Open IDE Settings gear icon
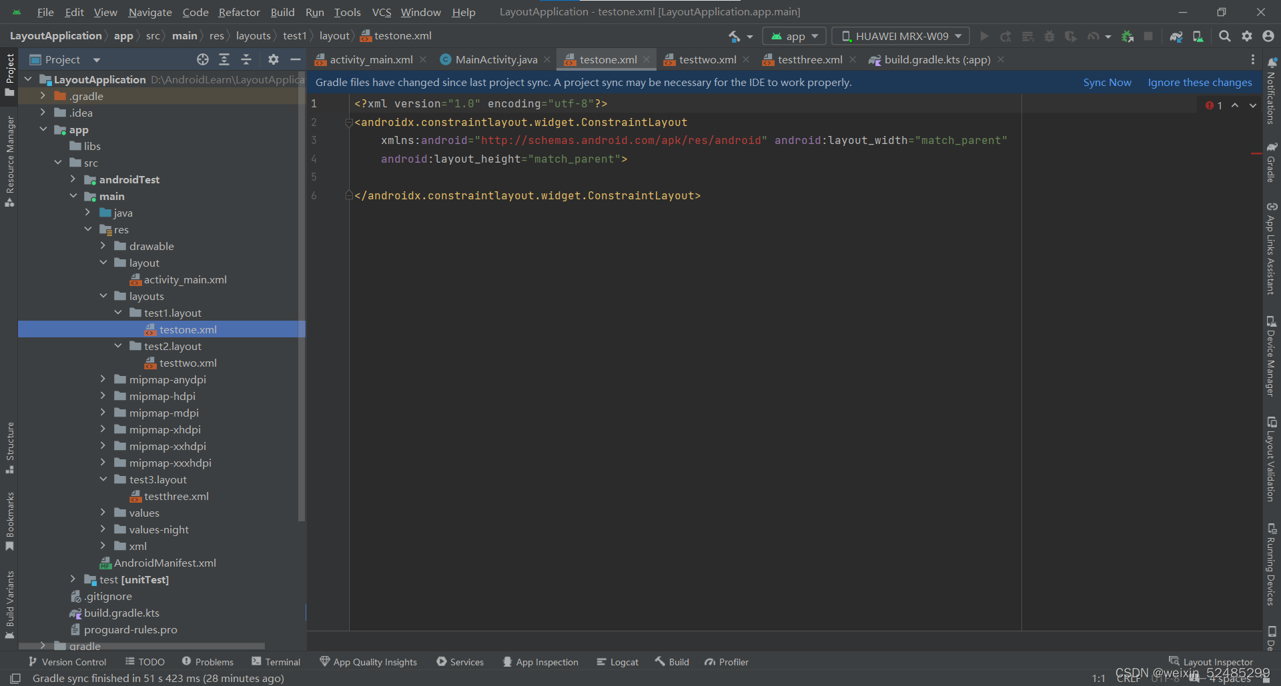This screenshot has width=1281, height=686. 1247,36
